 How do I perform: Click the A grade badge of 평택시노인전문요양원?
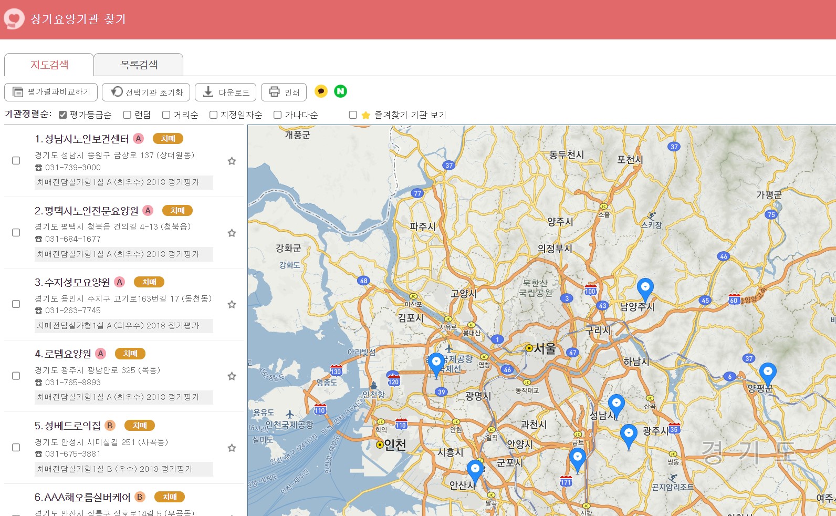click(148, 211)
